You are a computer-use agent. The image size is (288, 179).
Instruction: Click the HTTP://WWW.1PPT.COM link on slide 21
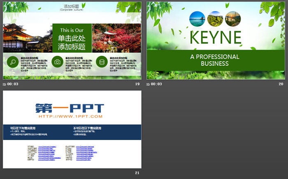click(69, 116)
